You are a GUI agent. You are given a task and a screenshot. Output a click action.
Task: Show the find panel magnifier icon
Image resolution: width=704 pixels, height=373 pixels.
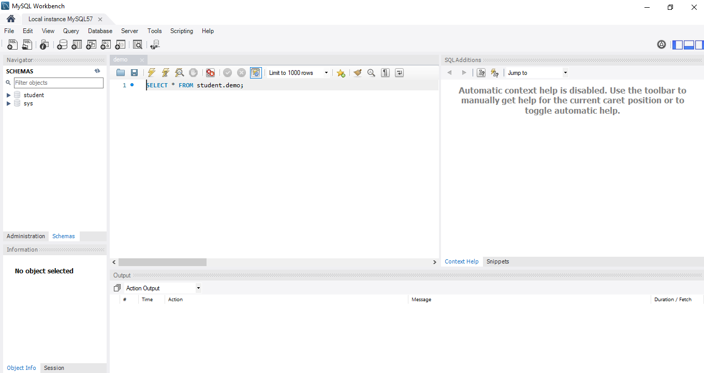pyautogui.click(x=371, y=73)
